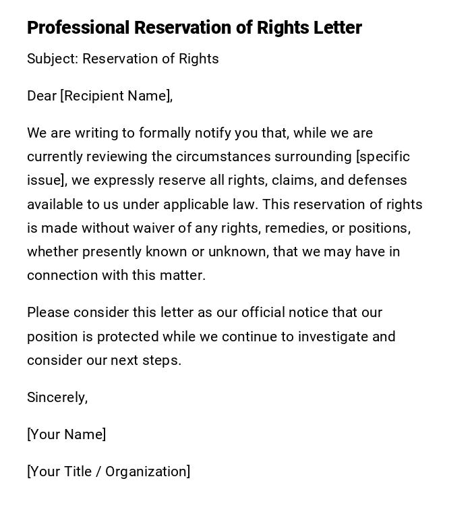Click the '[Your Title / Organization]' placeholder
Screen dimensions: 472x514
tap(109, 472)
